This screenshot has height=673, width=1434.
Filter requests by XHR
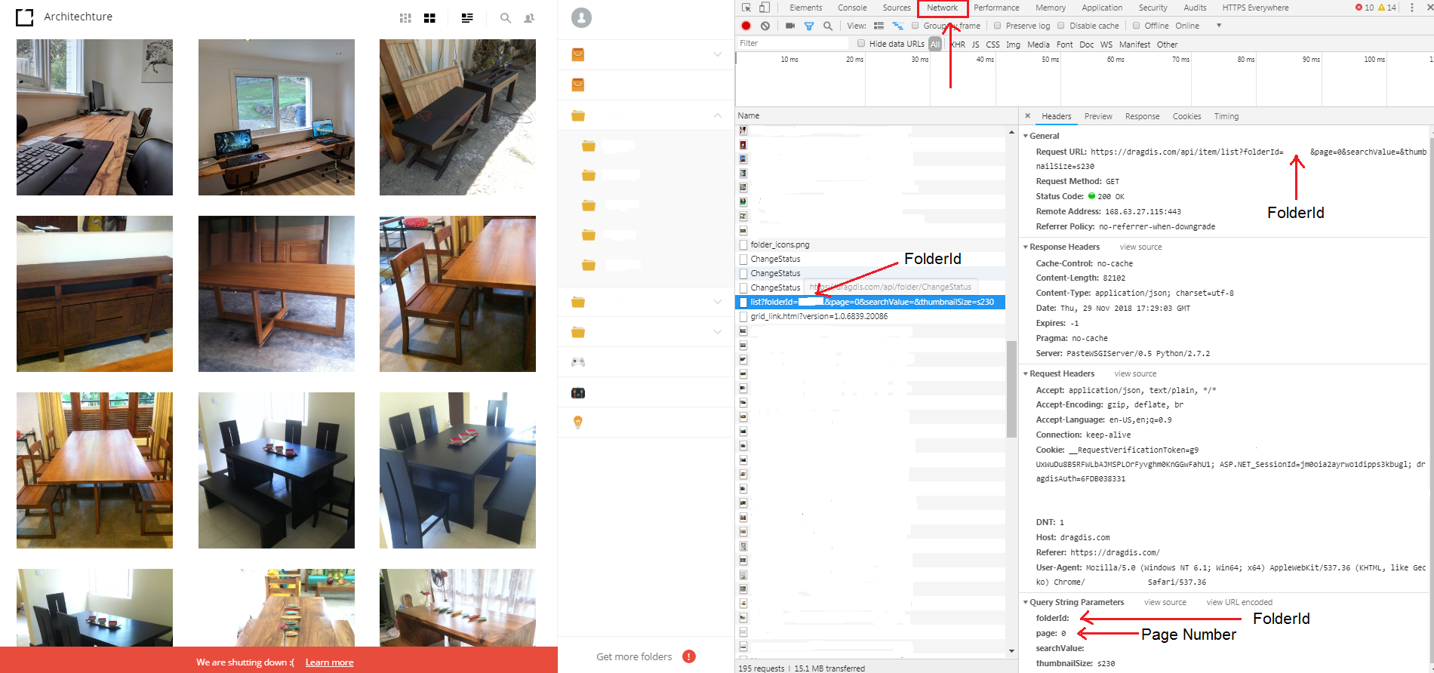958,45
